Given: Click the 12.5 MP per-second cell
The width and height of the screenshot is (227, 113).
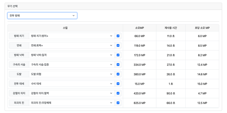Looking at the screenshot, I should point(202,103).
